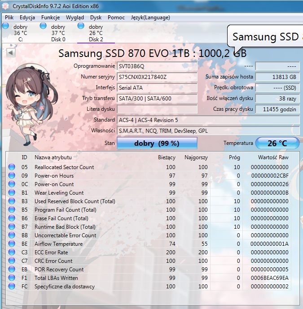Click status orb for Airflow Temperature
This screenshot has width=303, height=309.
pos(12,244)
